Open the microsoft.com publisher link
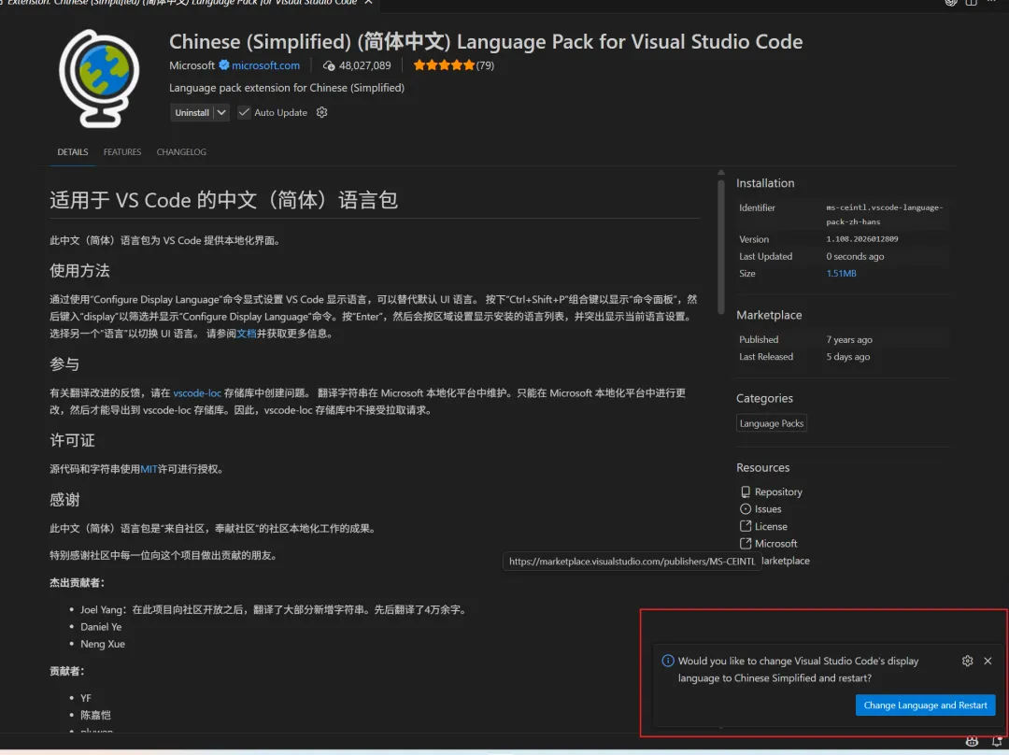 (265, 65)
